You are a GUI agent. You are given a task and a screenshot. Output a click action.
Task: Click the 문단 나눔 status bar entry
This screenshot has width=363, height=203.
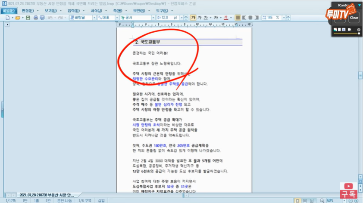tap(64, 200)
